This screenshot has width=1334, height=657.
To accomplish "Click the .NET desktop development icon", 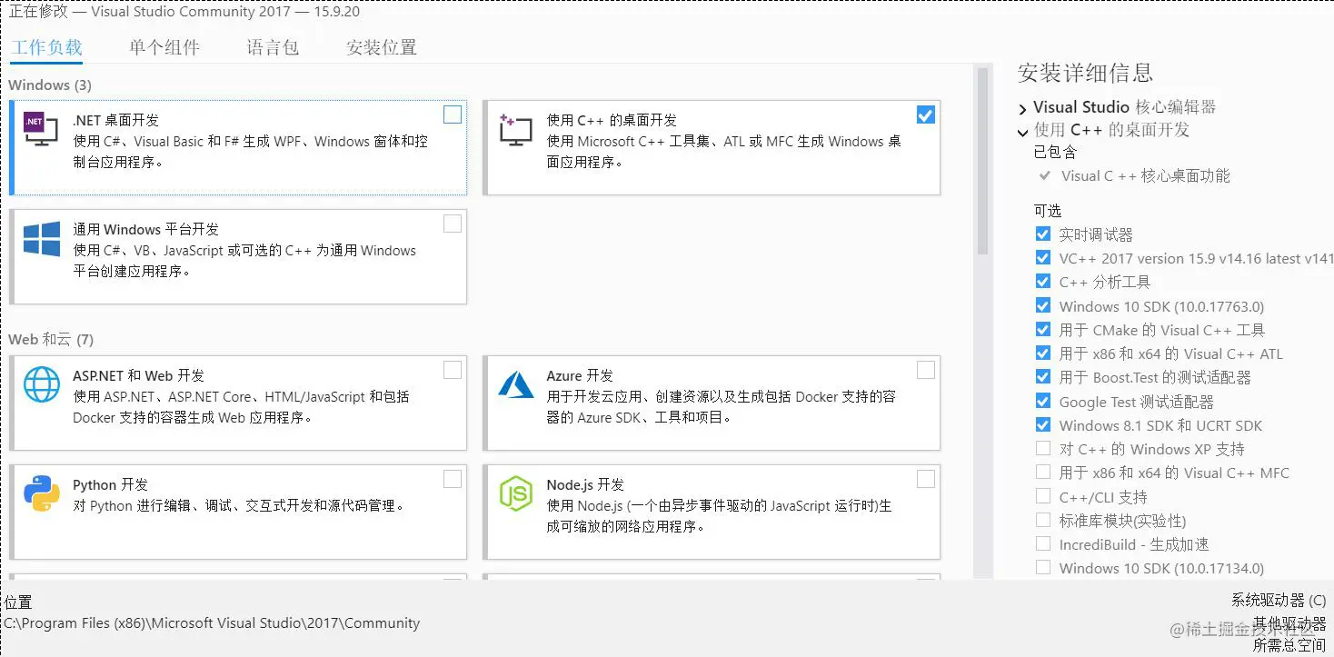I will pyautogui.click(x=43, y=130).
